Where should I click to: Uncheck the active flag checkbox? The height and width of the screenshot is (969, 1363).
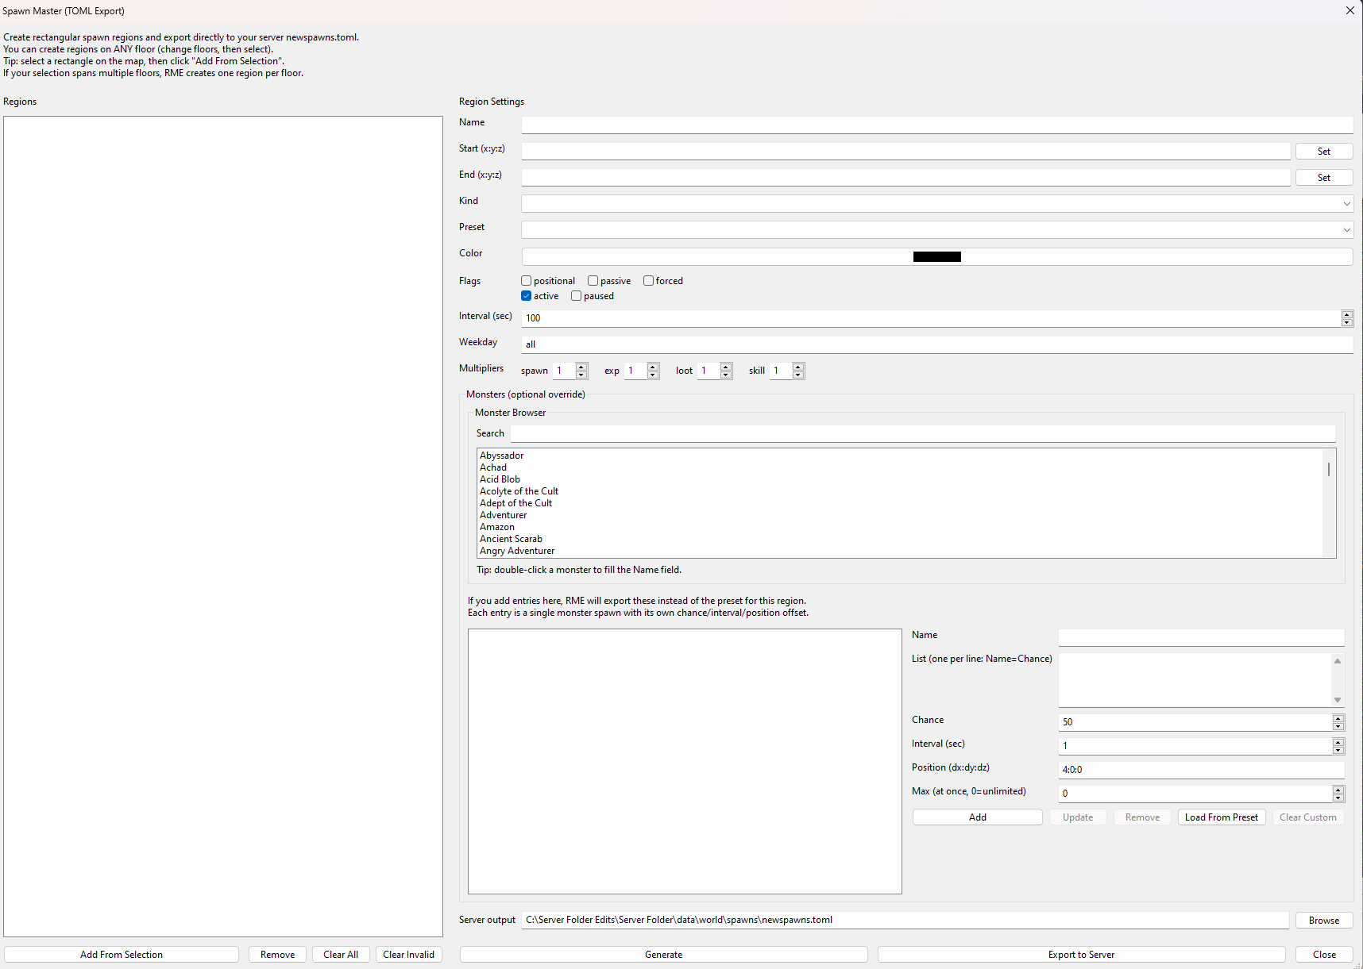[527, 296]
